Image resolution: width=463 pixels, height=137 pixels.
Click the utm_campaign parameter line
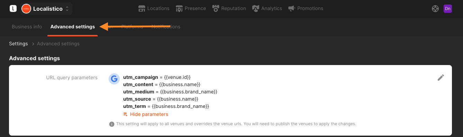pyautogui.click(x=157, y=77)
